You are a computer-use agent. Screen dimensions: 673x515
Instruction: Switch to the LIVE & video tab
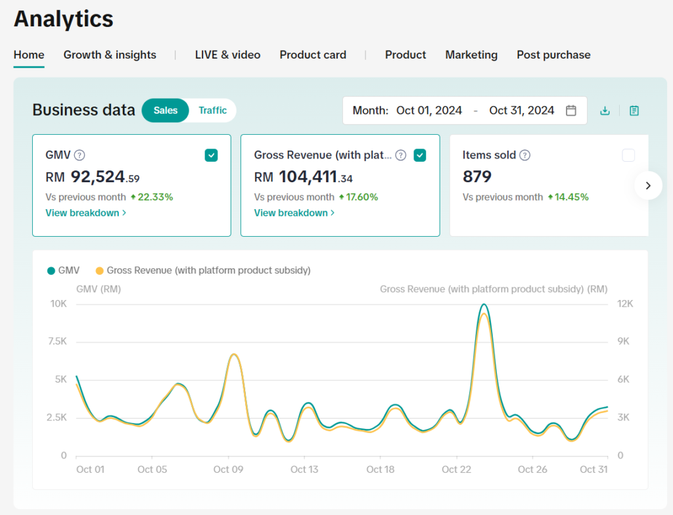point(227,55)
